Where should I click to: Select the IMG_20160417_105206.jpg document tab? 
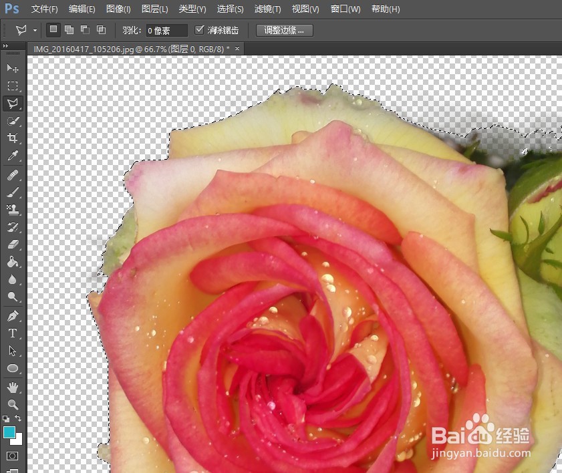132,49
